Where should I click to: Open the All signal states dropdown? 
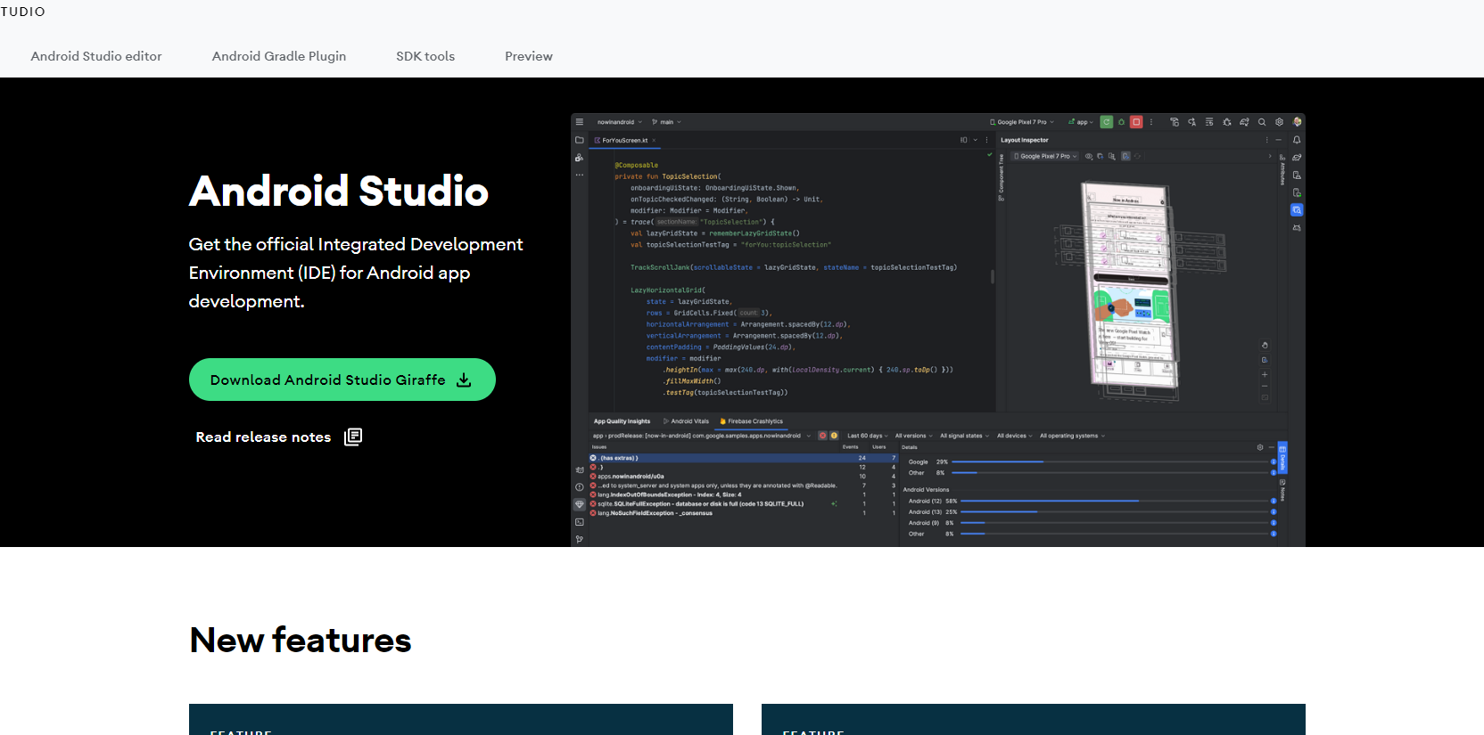click(964, 436)
